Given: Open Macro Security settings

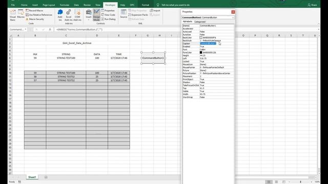Looking at the screenshot, I should 35,19.
